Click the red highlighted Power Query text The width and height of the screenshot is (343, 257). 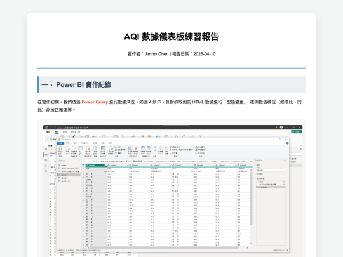(95, 102)
